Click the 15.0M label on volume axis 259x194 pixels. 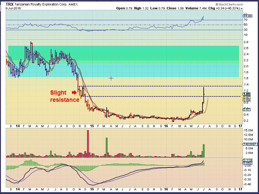coord(248,130)
